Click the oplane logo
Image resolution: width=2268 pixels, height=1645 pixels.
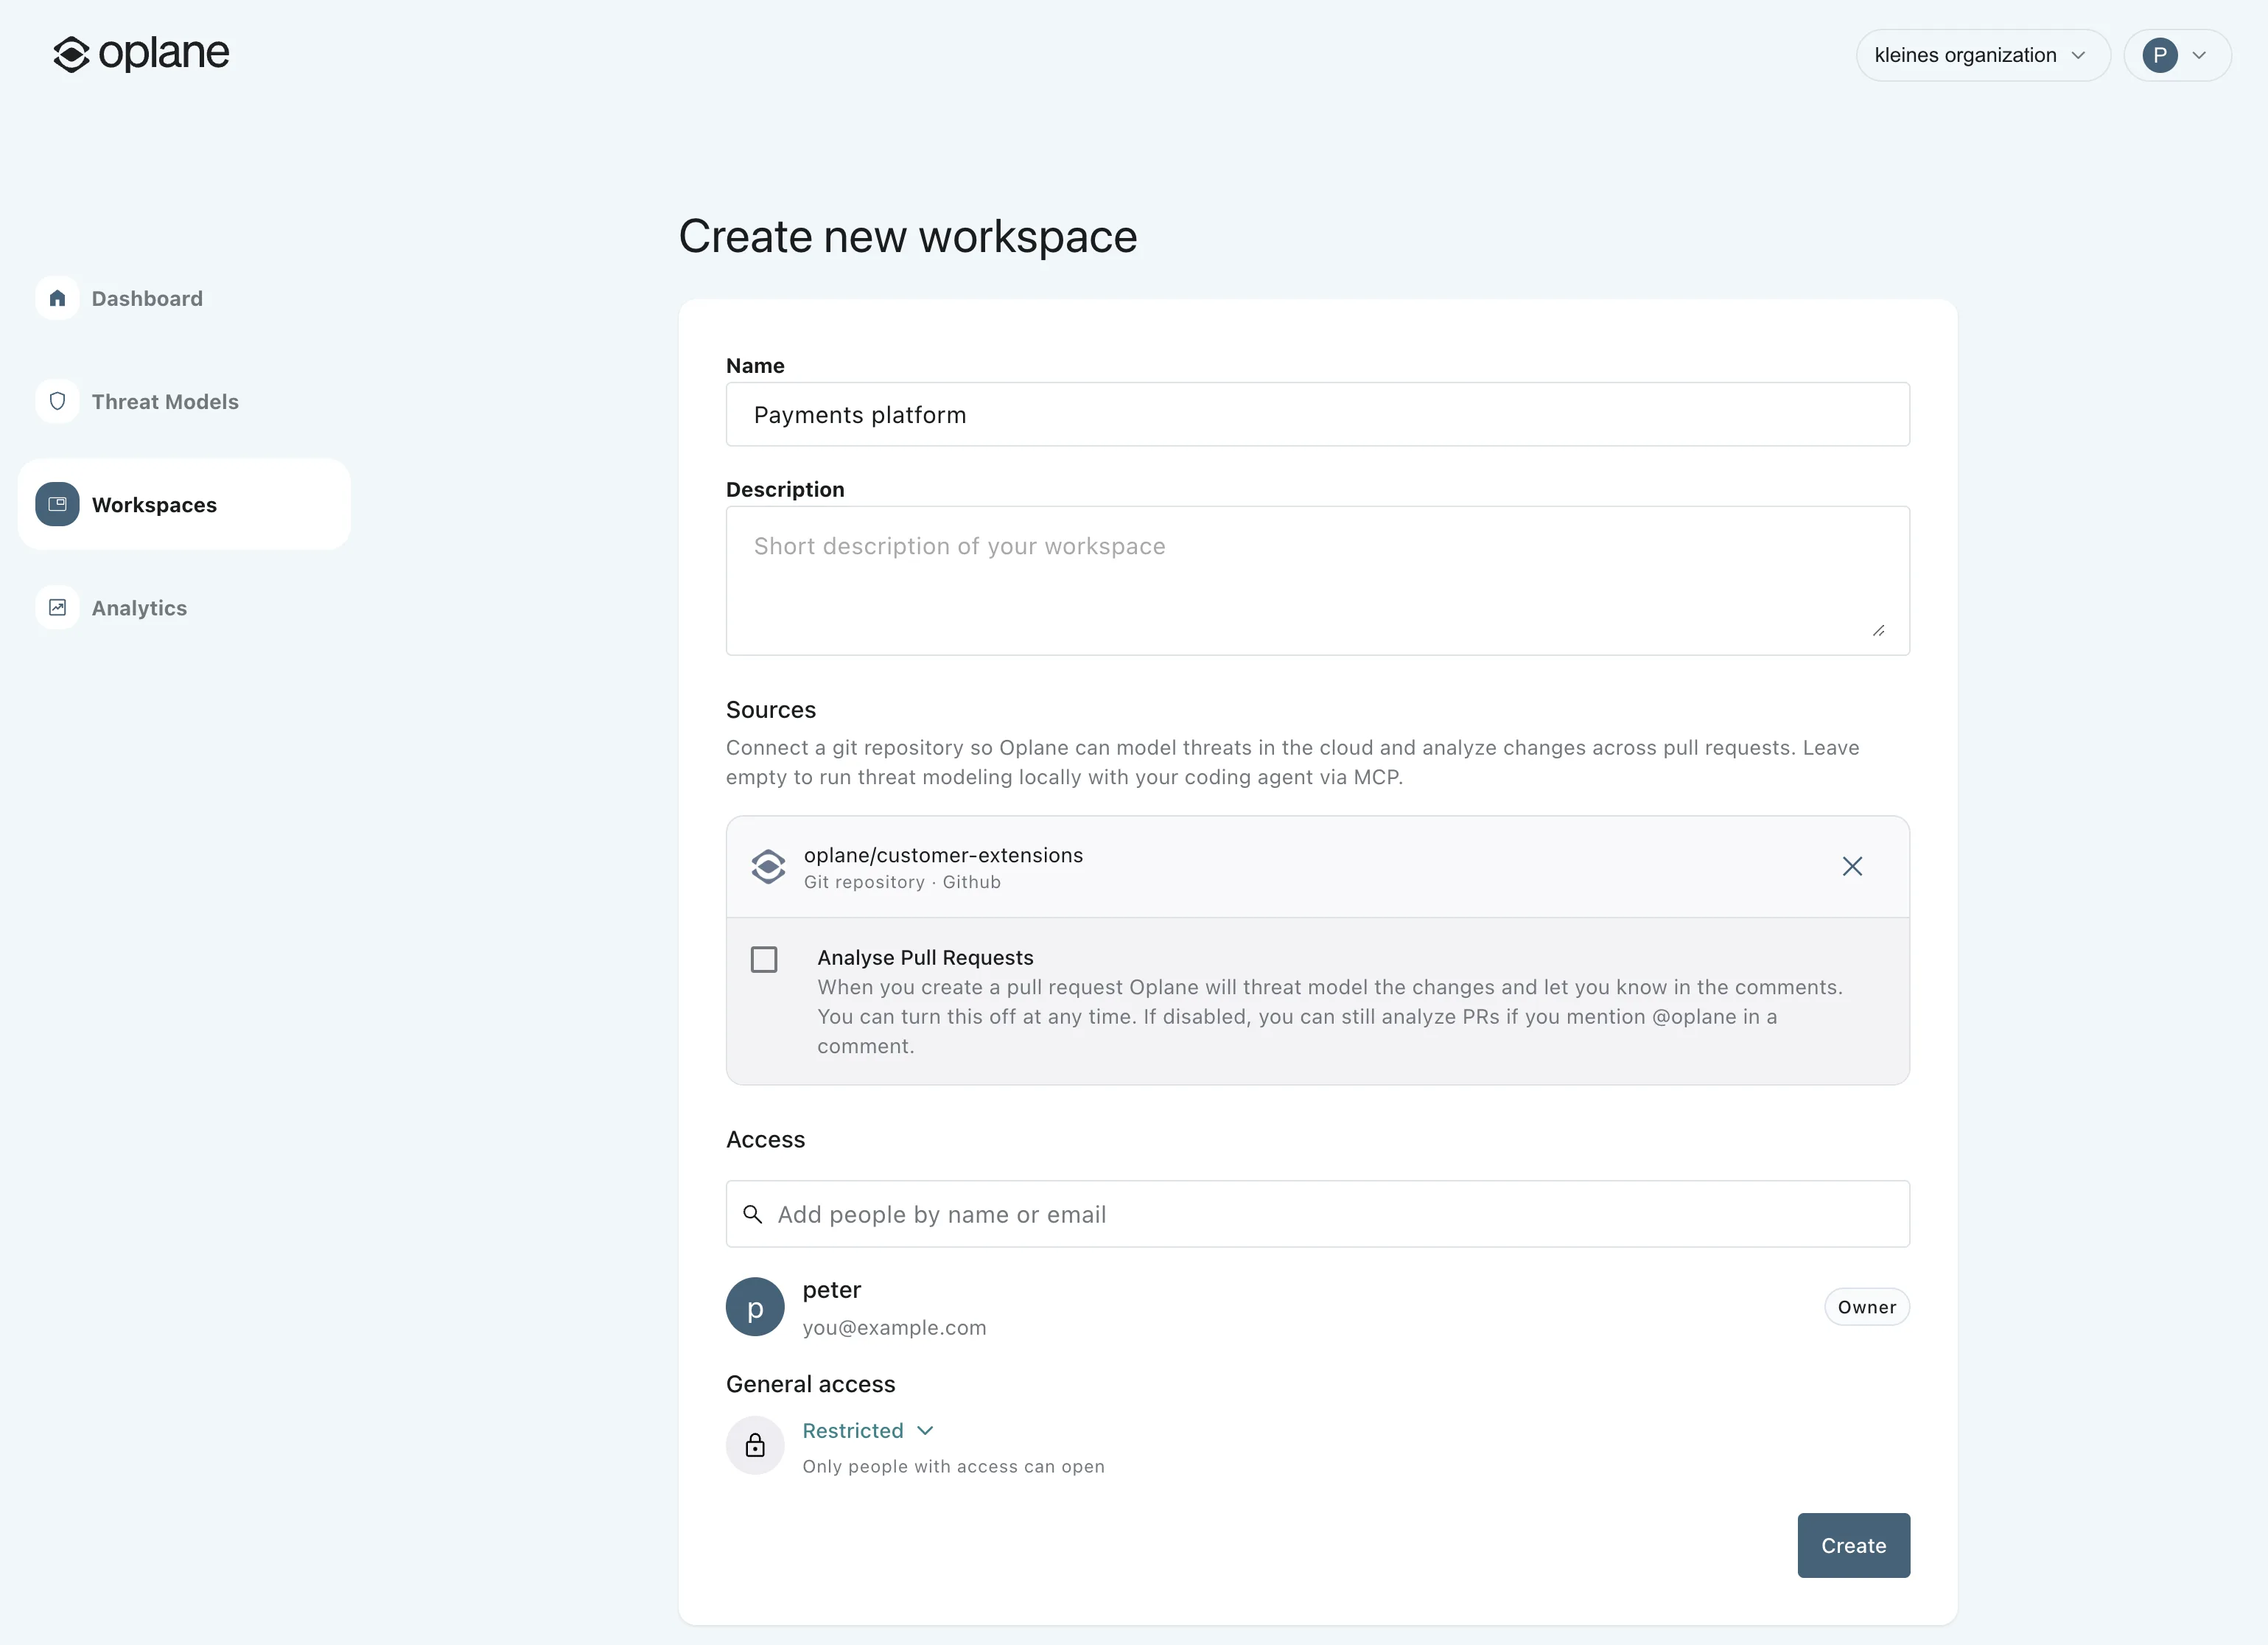(141, 54)
